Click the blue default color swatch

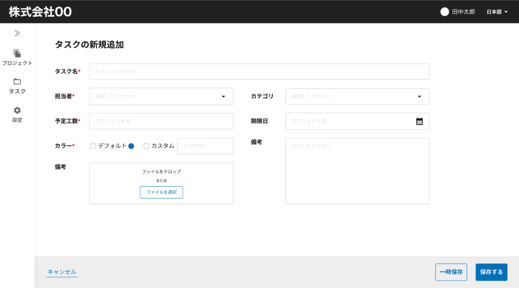click(x=131, y=146)
